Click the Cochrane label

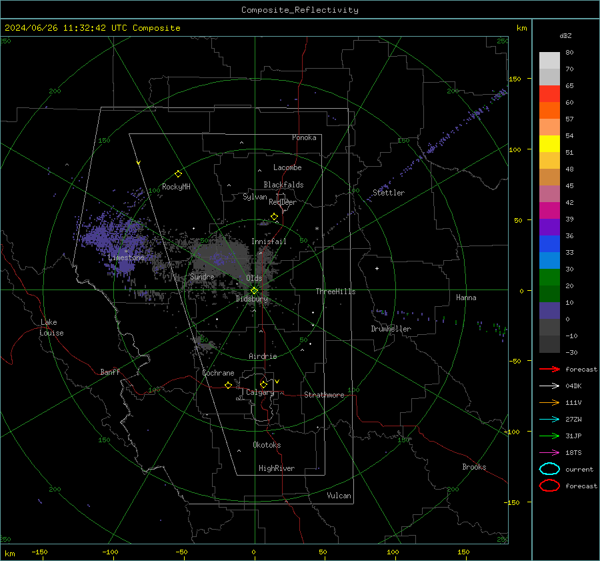coord(218,373)
